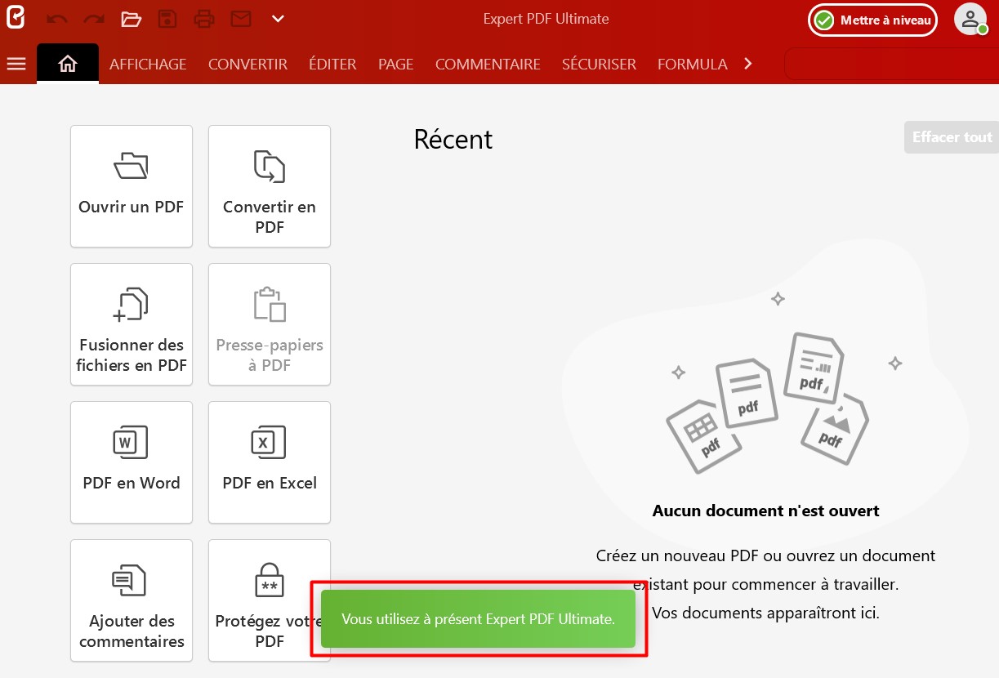Open the COMMENTAIRE tab
Image resolution: width=999 pixels, height=678 pixels.
point(488,64)
